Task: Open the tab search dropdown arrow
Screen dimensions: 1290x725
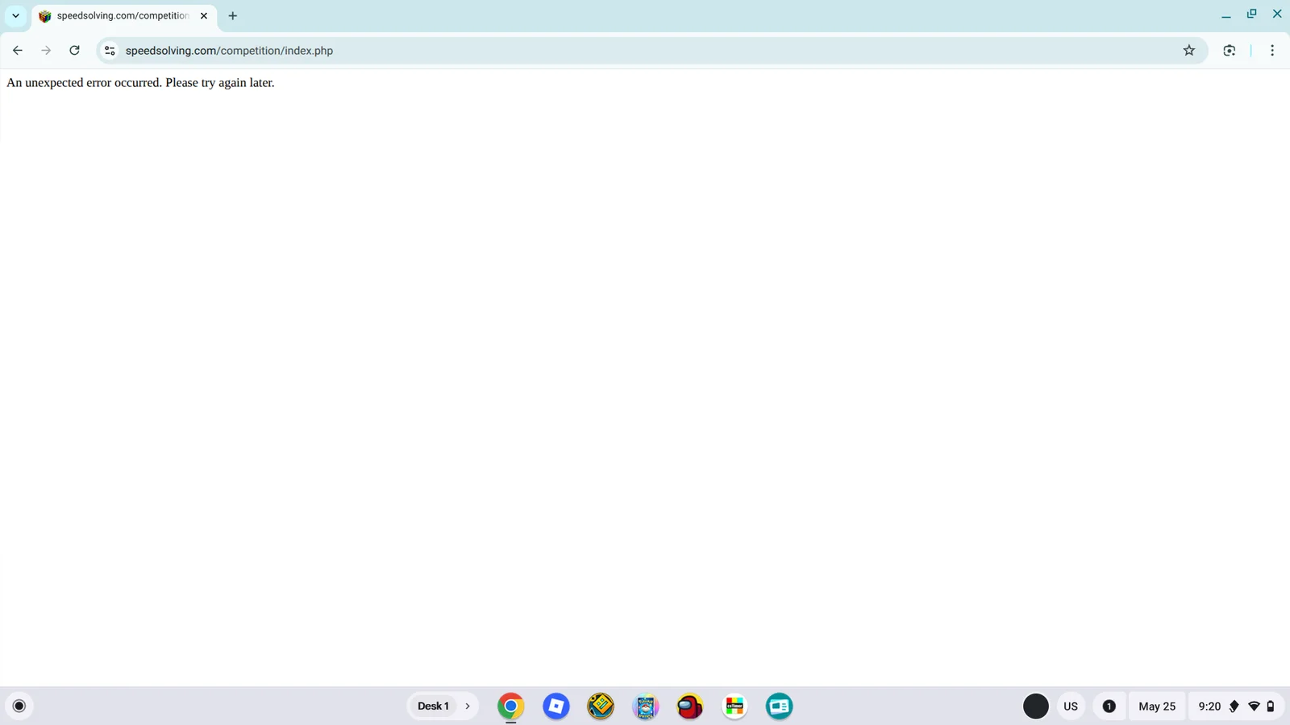Action: (x=15, y=15)
